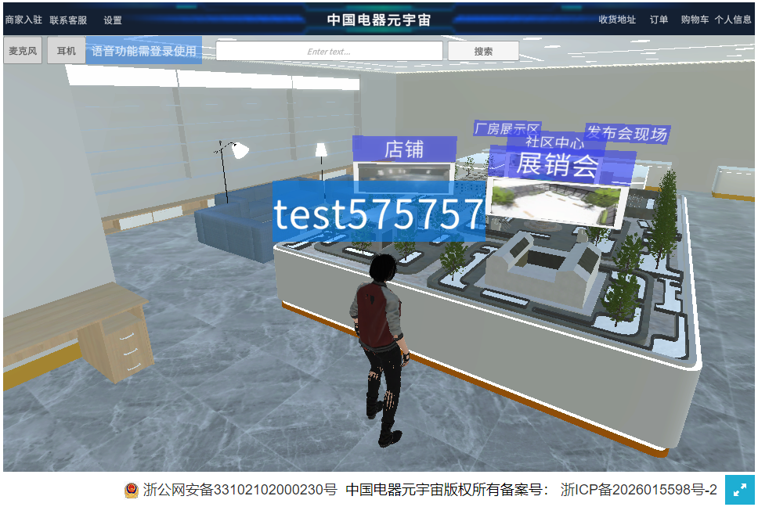The image size is (758, 507).
Task: Open the 购物车 shopping cart
Action: click(x=695, y=20)
